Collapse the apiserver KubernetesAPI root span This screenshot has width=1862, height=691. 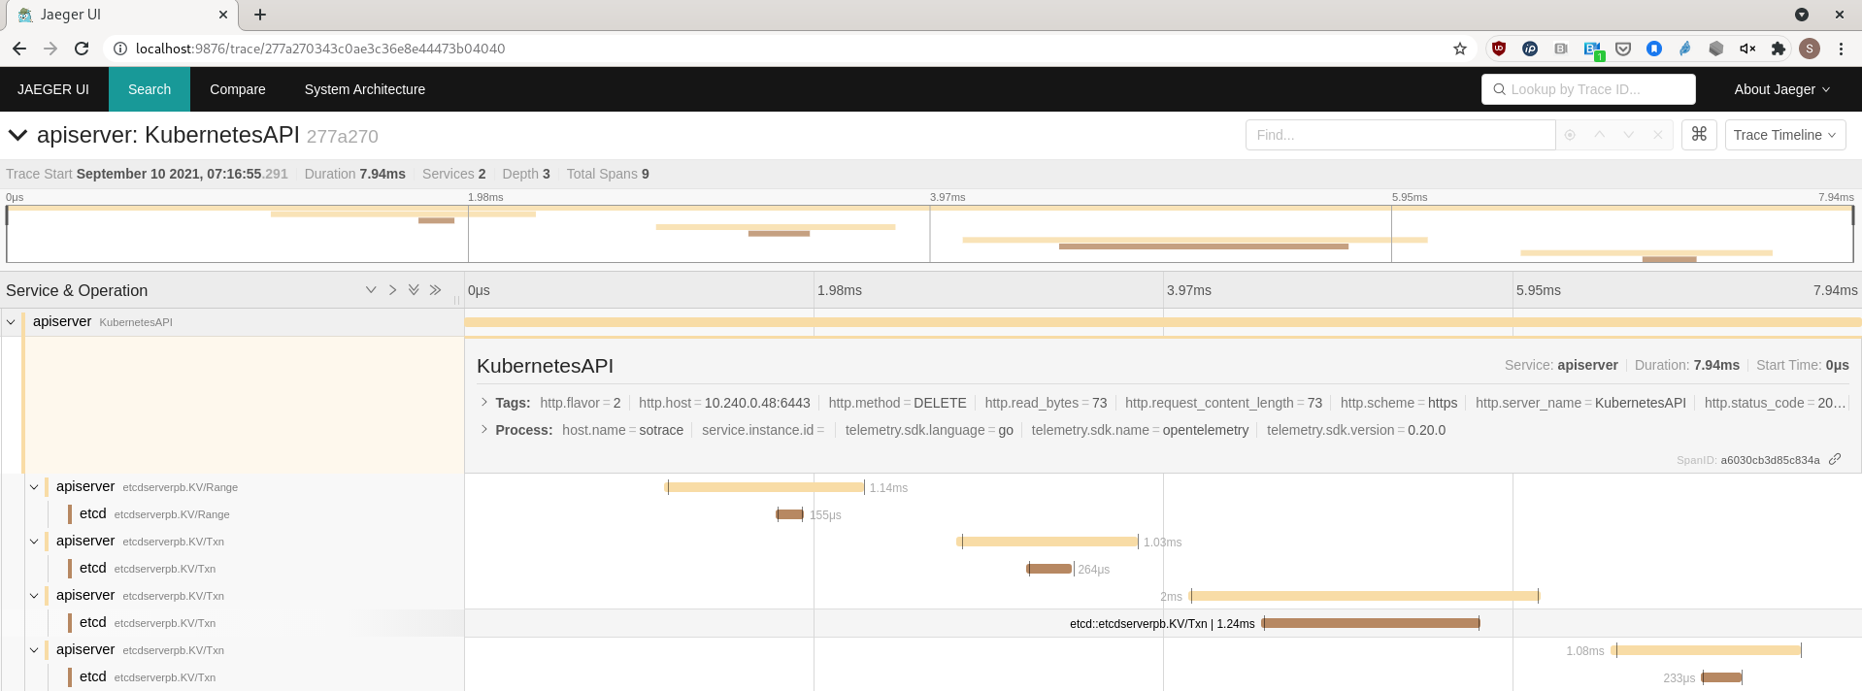(11, 322)
